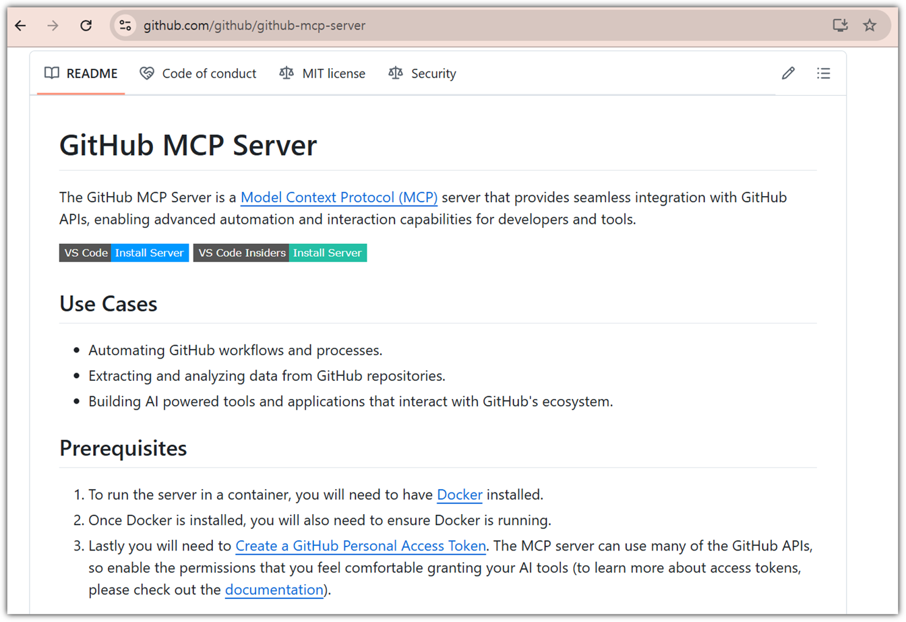The image size is (906, 622).
Task: Switch to the Code of conduct tab
Action: pos(198,73)
